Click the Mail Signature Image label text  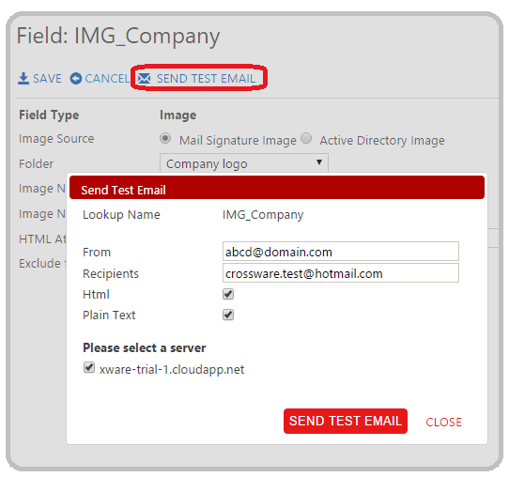click(x=238, y=141)
